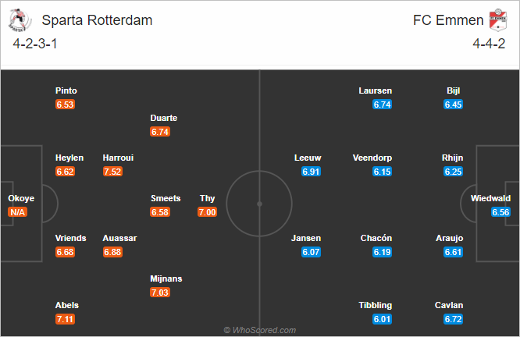
Task: Click Wiedwald's 6.56 goalkeeper rating
Action: pos(500,212)
